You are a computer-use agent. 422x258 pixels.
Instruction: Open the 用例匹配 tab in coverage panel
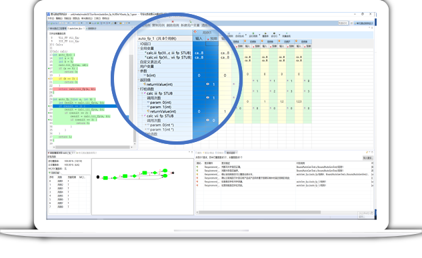(x=55, y=173)
